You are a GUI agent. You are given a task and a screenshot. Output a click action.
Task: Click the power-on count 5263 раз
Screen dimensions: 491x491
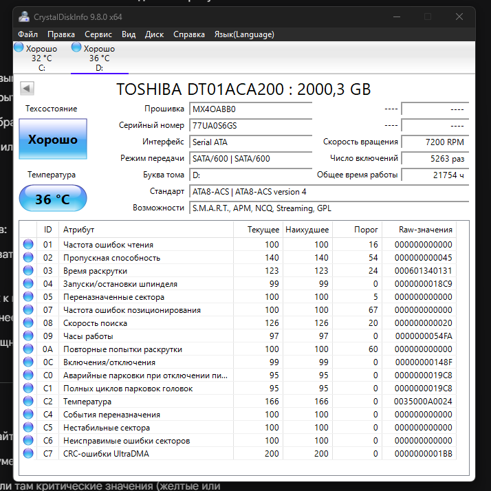pyautogui.click(x=435, y=158)
